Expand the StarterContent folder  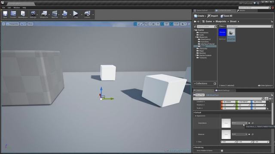pyautogui.click(x=196, y=55)
